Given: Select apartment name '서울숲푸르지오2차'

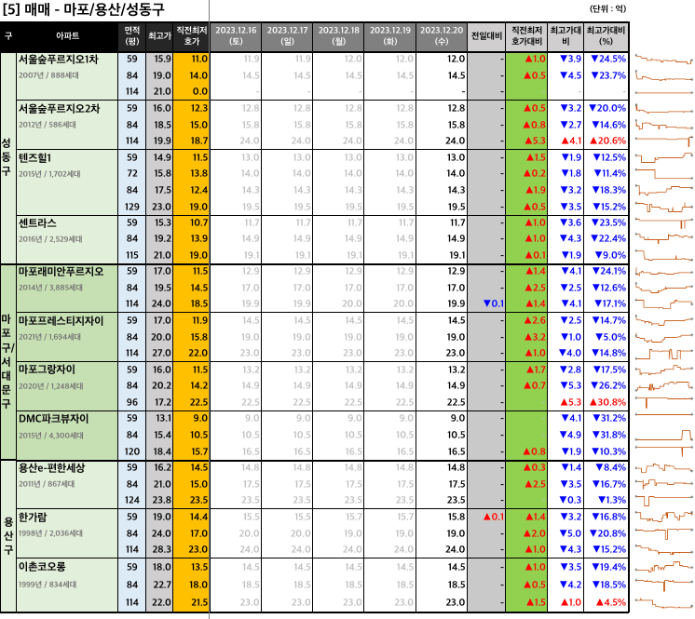Looking at the screenshot, I should point(59,109).
